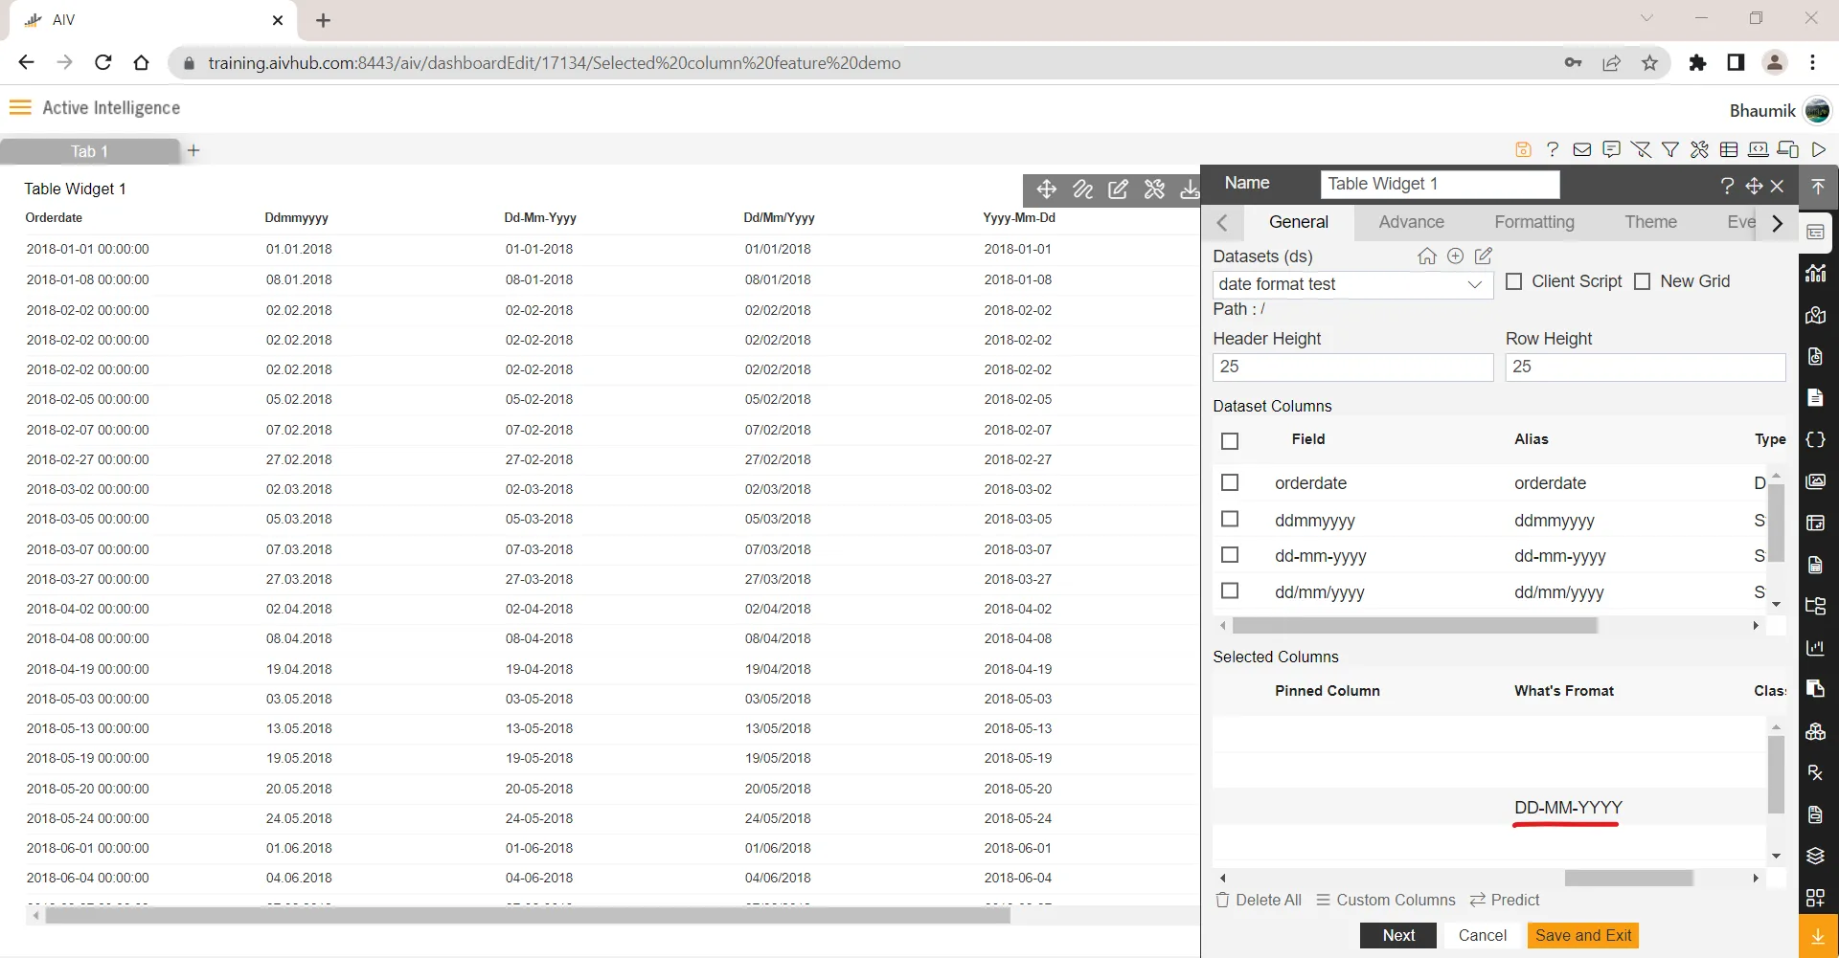Click the orange save dashboard icon
The height and width of the screenshot is (958, 1839).
[1523, 149]
